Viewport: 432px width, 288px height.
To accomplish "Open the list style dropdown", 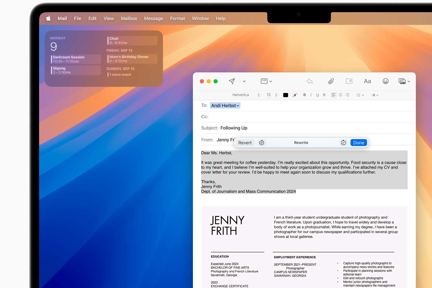I will tap(360, 95).
